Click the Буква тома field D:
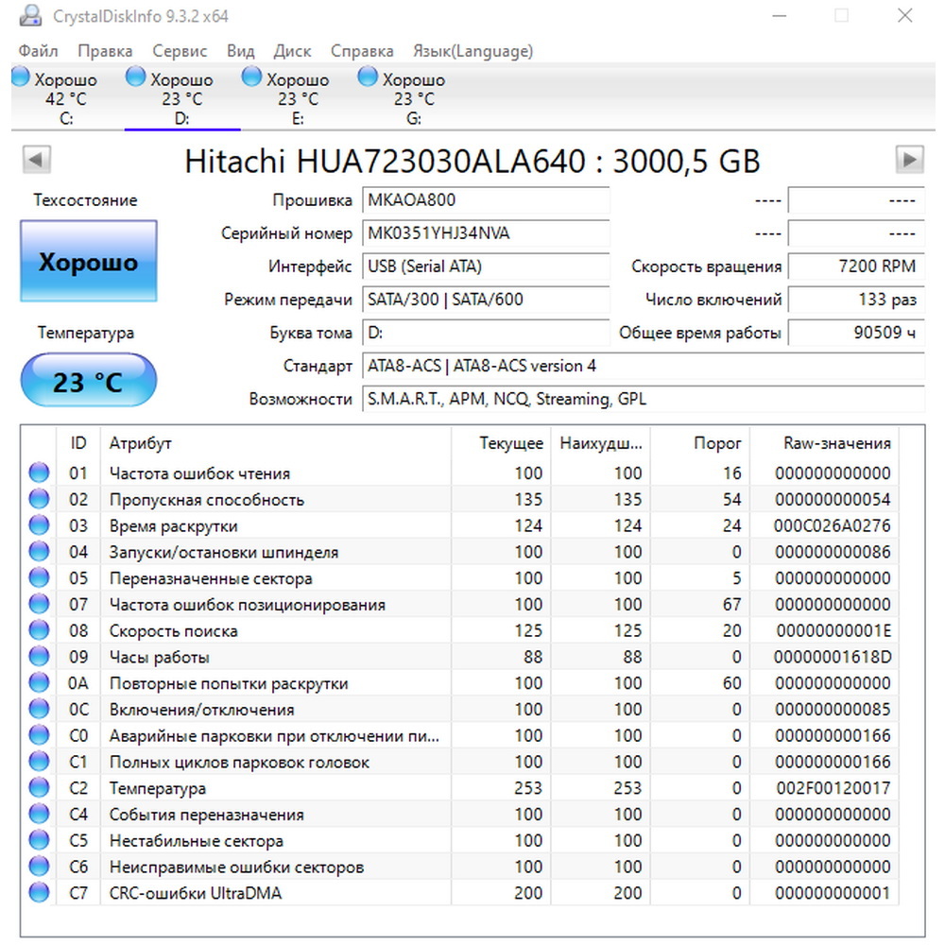The height and width of the screenshot is (945, 945). click(x=486, y=333)
